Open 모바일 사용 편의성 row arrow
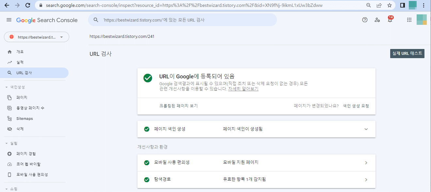The width and height of the screenshot is (431, 192). [366, 163]
